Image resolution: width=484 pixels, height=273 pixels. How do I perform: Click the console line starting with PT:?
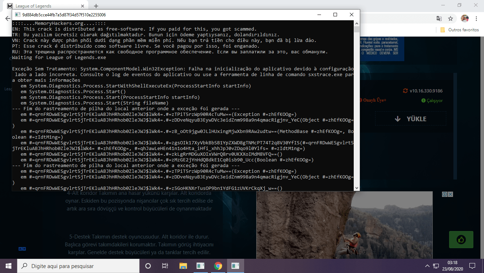[136, 46]
